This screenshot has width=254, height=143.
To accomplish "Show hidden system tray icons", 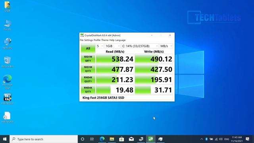I will pyautogui.click(x=202, y=139).
